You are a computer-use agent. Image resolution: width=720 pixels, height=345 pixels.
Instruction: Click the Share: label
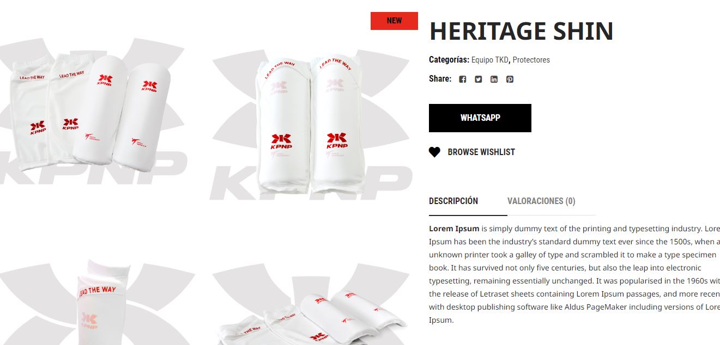point(440,79)
